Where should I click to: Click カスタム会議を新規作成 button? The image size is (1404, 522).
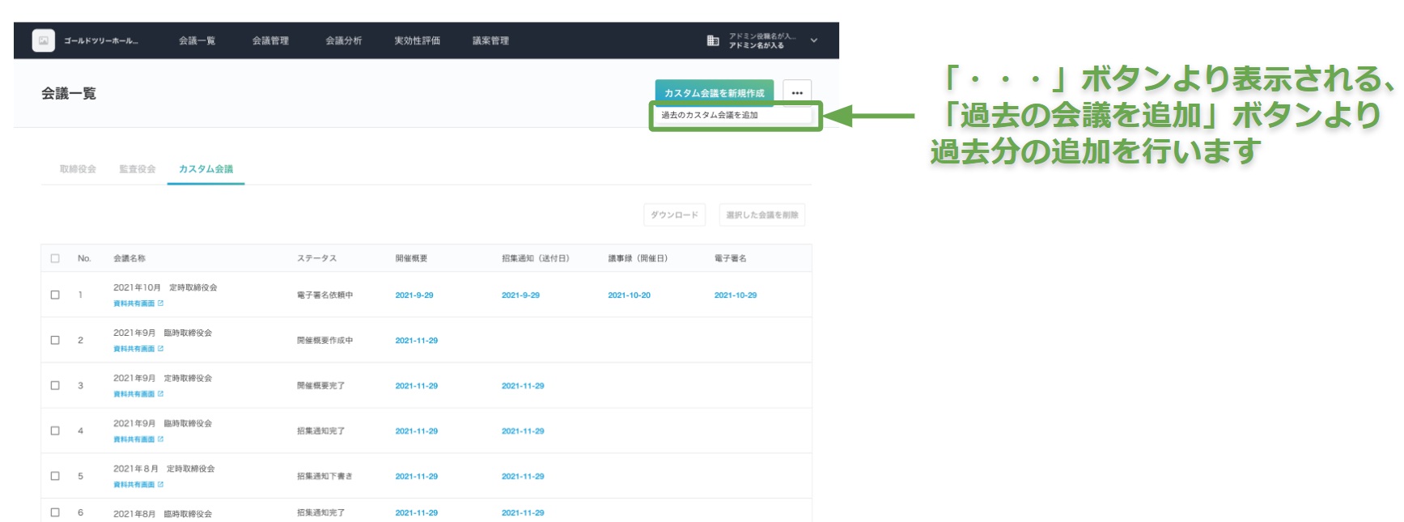(714, 93)
